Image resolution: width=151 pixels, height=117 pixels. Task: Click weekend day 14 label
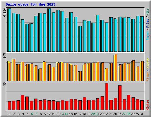[66, 114]
